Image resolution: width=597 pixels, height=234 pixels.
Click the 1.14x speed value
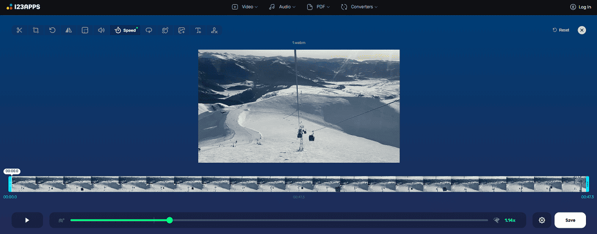click(510, 220)
